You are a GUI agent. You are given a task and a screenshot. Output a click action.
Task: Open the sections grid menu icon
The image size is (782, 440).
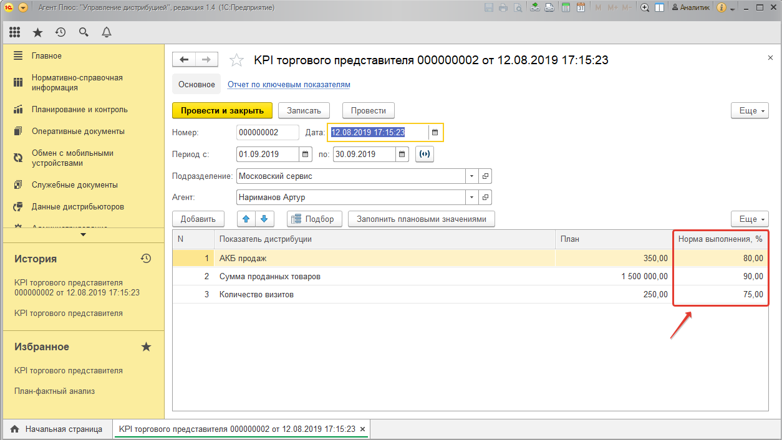[x=15, y=32]
